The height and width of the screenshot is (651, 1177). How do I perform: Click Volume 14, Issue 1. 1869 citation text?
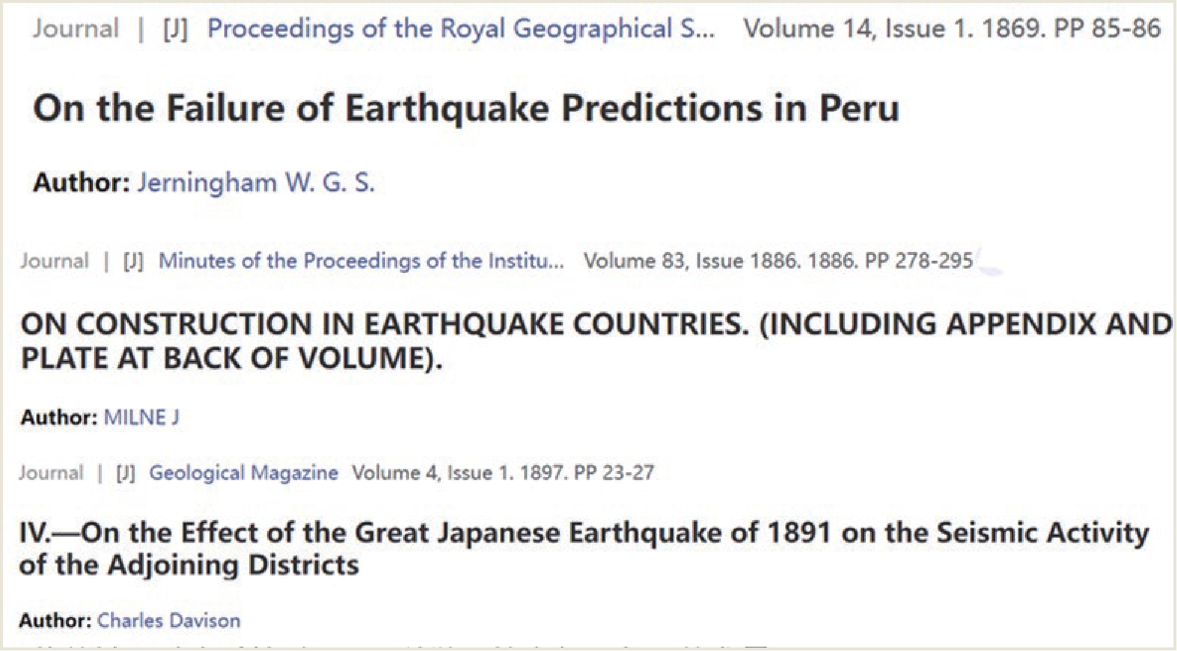point(952,29)
